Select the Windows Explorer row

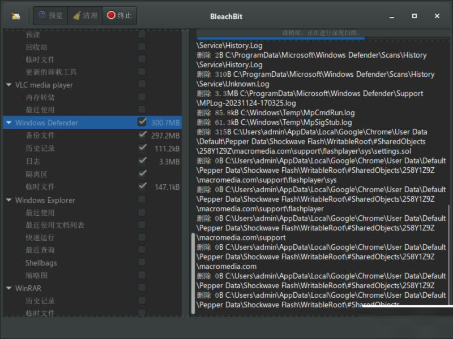92,200
